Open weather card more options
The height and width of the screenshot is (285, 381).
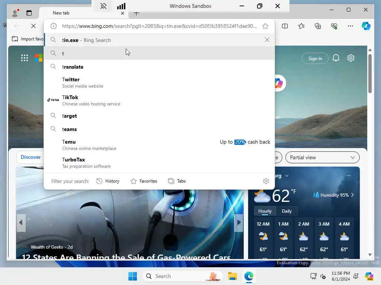pyautogui.click(x=349, y=176)
